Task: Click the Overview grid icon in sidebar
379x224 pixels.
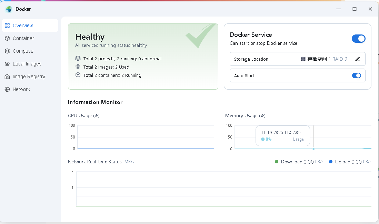Action: point(7,26)
